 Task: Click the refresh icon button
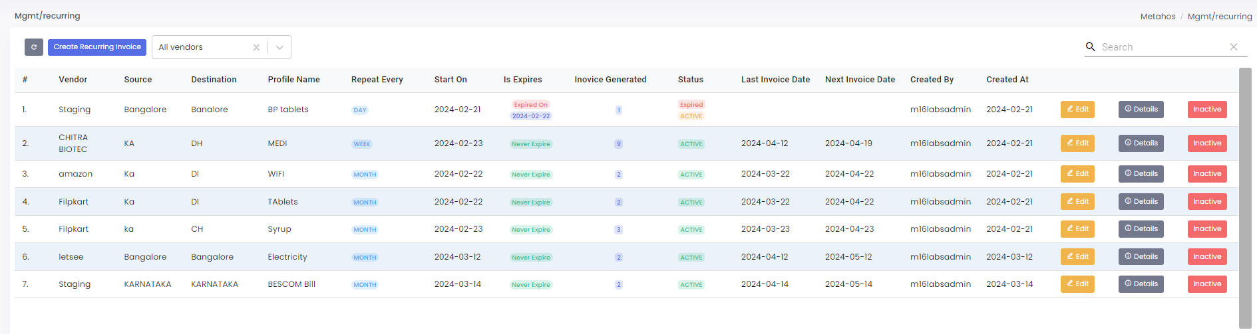click(x=34, y=47)
